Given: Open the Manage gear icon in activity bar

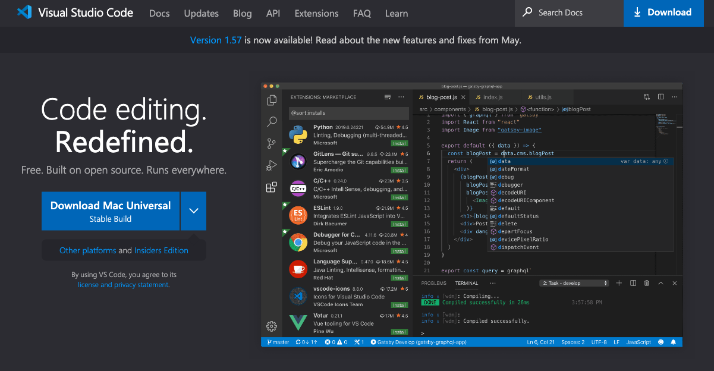Looking at the screenshot, I should (x=272, y=326).
